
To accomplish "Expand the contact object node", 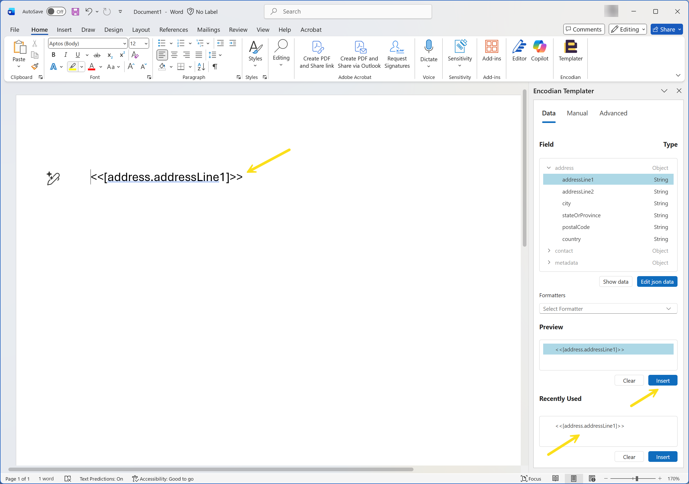I will pyautogui.click(x=549, y=251).
